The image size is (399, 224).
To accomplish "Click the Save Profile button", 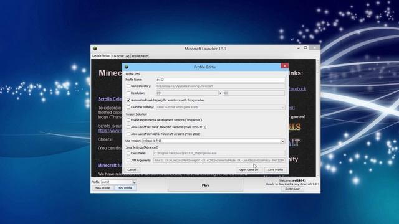I will [x=276, y=170].
